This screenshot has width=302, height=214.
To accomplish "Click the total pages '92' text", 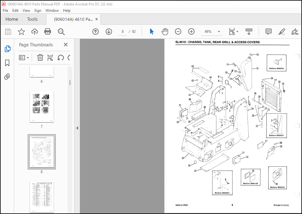I will (x=134, y=32).
